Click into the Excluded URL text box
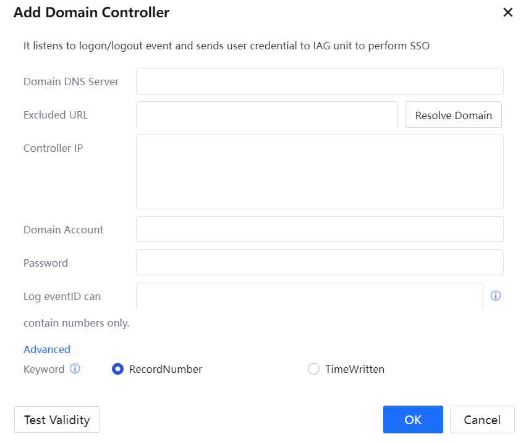Screen dimensions: 526x442 266,115
